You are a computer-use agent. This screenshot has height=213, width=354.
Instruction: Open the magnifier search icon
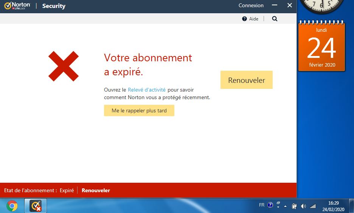pyautogui.click(x=275, y=19)
